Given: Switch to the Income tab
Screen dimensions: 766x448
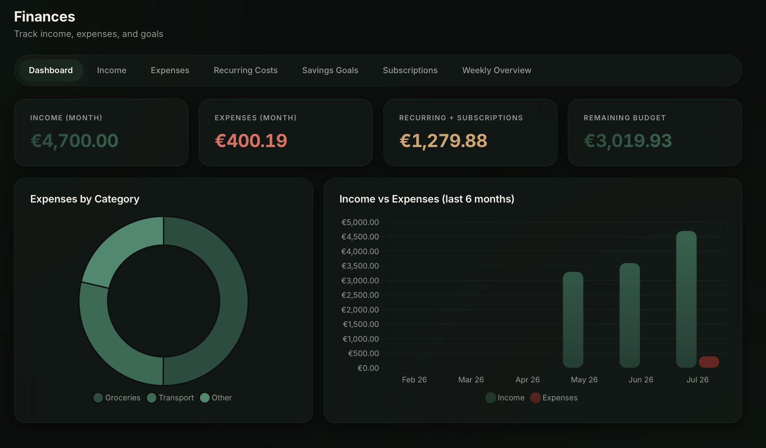Looking at the screenshot, I should [x=111, y=70].
